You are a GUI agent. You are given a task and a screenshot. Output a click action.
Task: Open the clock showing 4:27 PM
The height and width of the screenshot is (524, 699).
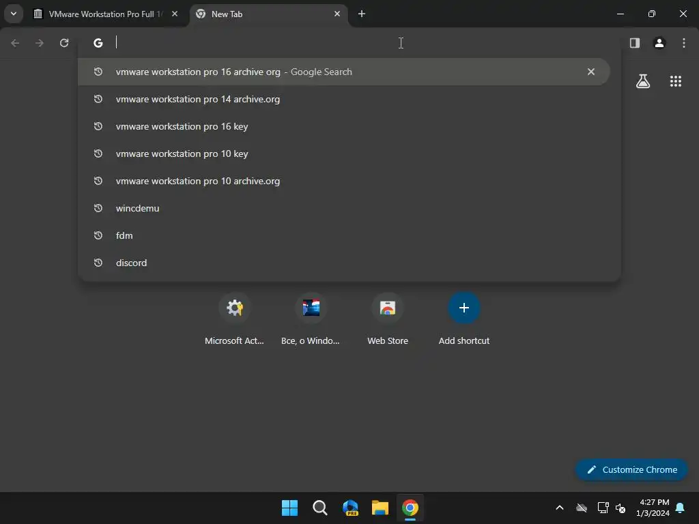[x=653, y=508]
